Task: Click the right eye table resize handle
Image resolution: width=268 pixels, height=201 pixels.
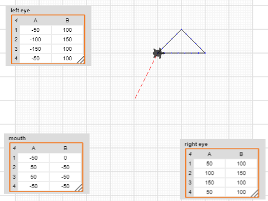Action: [x=255, y=193]
